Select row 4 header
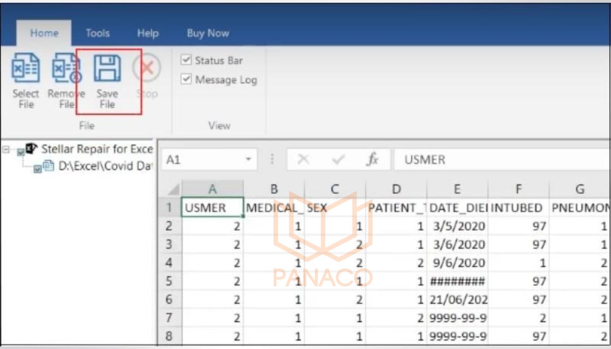 click(x=169, y=263)
